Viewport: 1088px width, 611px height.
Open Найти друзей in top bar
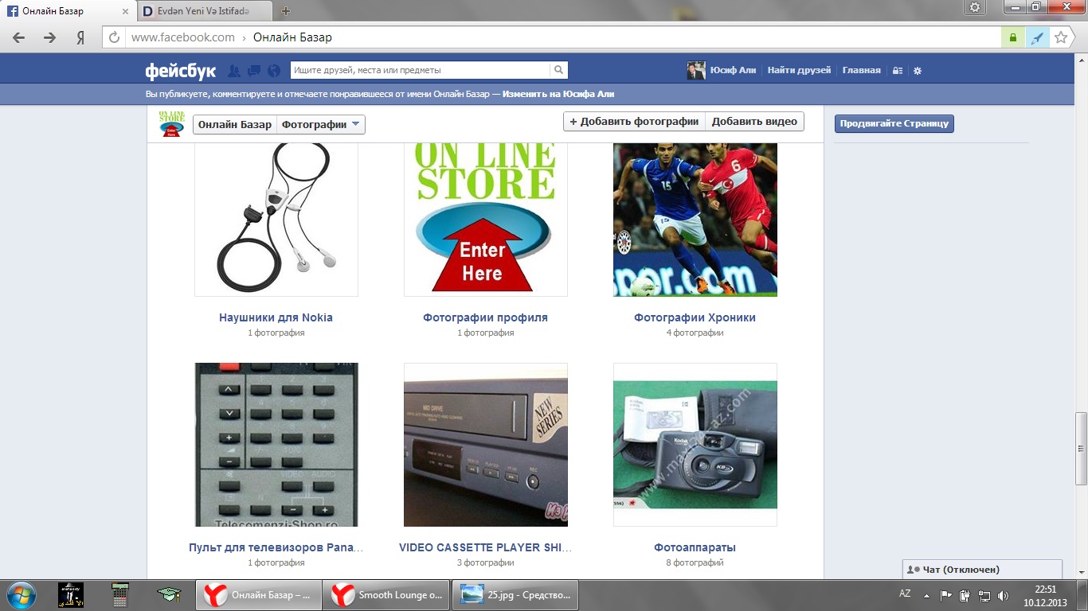[x=799, y=71]
